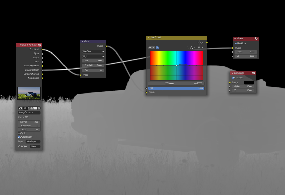Screen dimensions: 285x195
Task: Click the curve point X field
Action: pyautogui.click(x=162, y=84)
